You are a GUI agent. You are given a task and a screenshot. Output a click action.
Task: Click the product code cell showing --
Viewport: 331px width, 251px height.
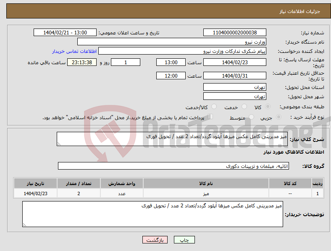tap(290, 193)
